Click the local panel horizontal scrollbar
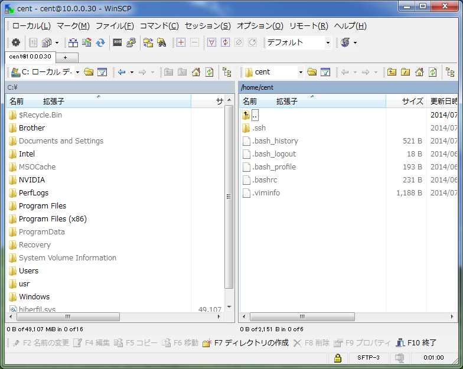Viewport: 463px width, 369px height. click(x=68, y=316)
